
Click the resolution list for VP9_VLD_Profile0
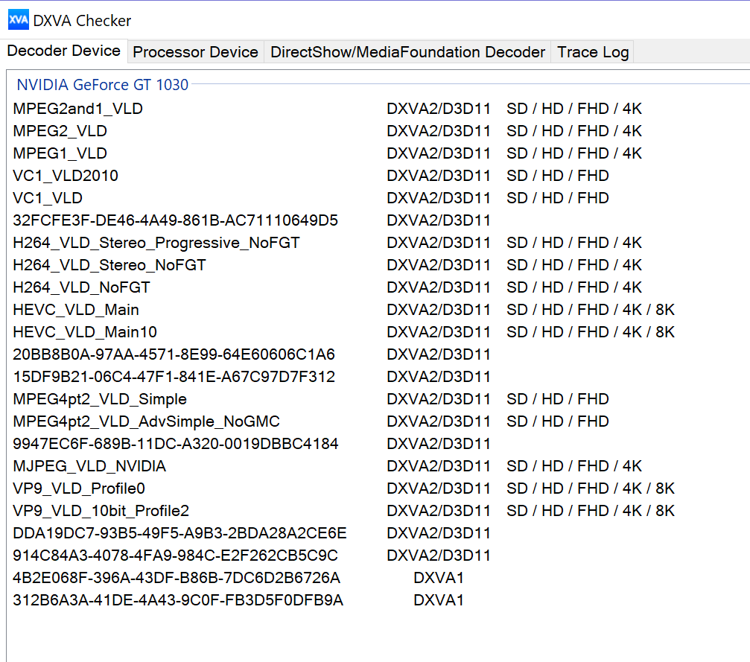[591, 488]
